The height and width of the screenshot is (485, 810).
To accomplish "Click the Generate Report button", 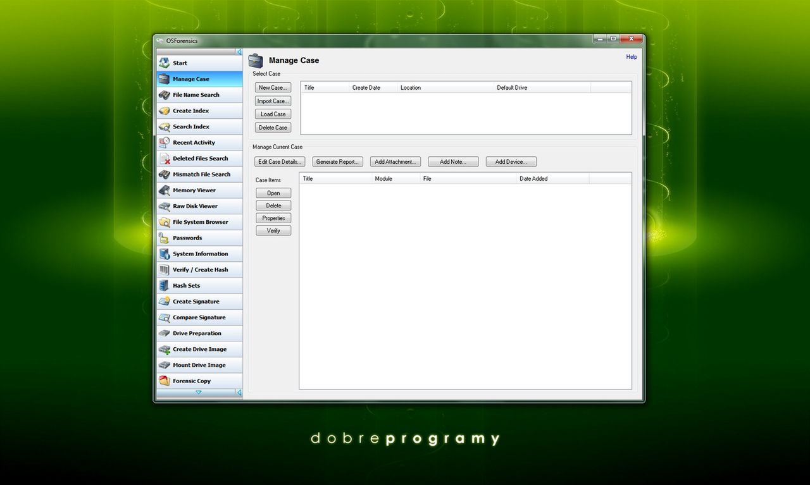I will tap(338, 162).
